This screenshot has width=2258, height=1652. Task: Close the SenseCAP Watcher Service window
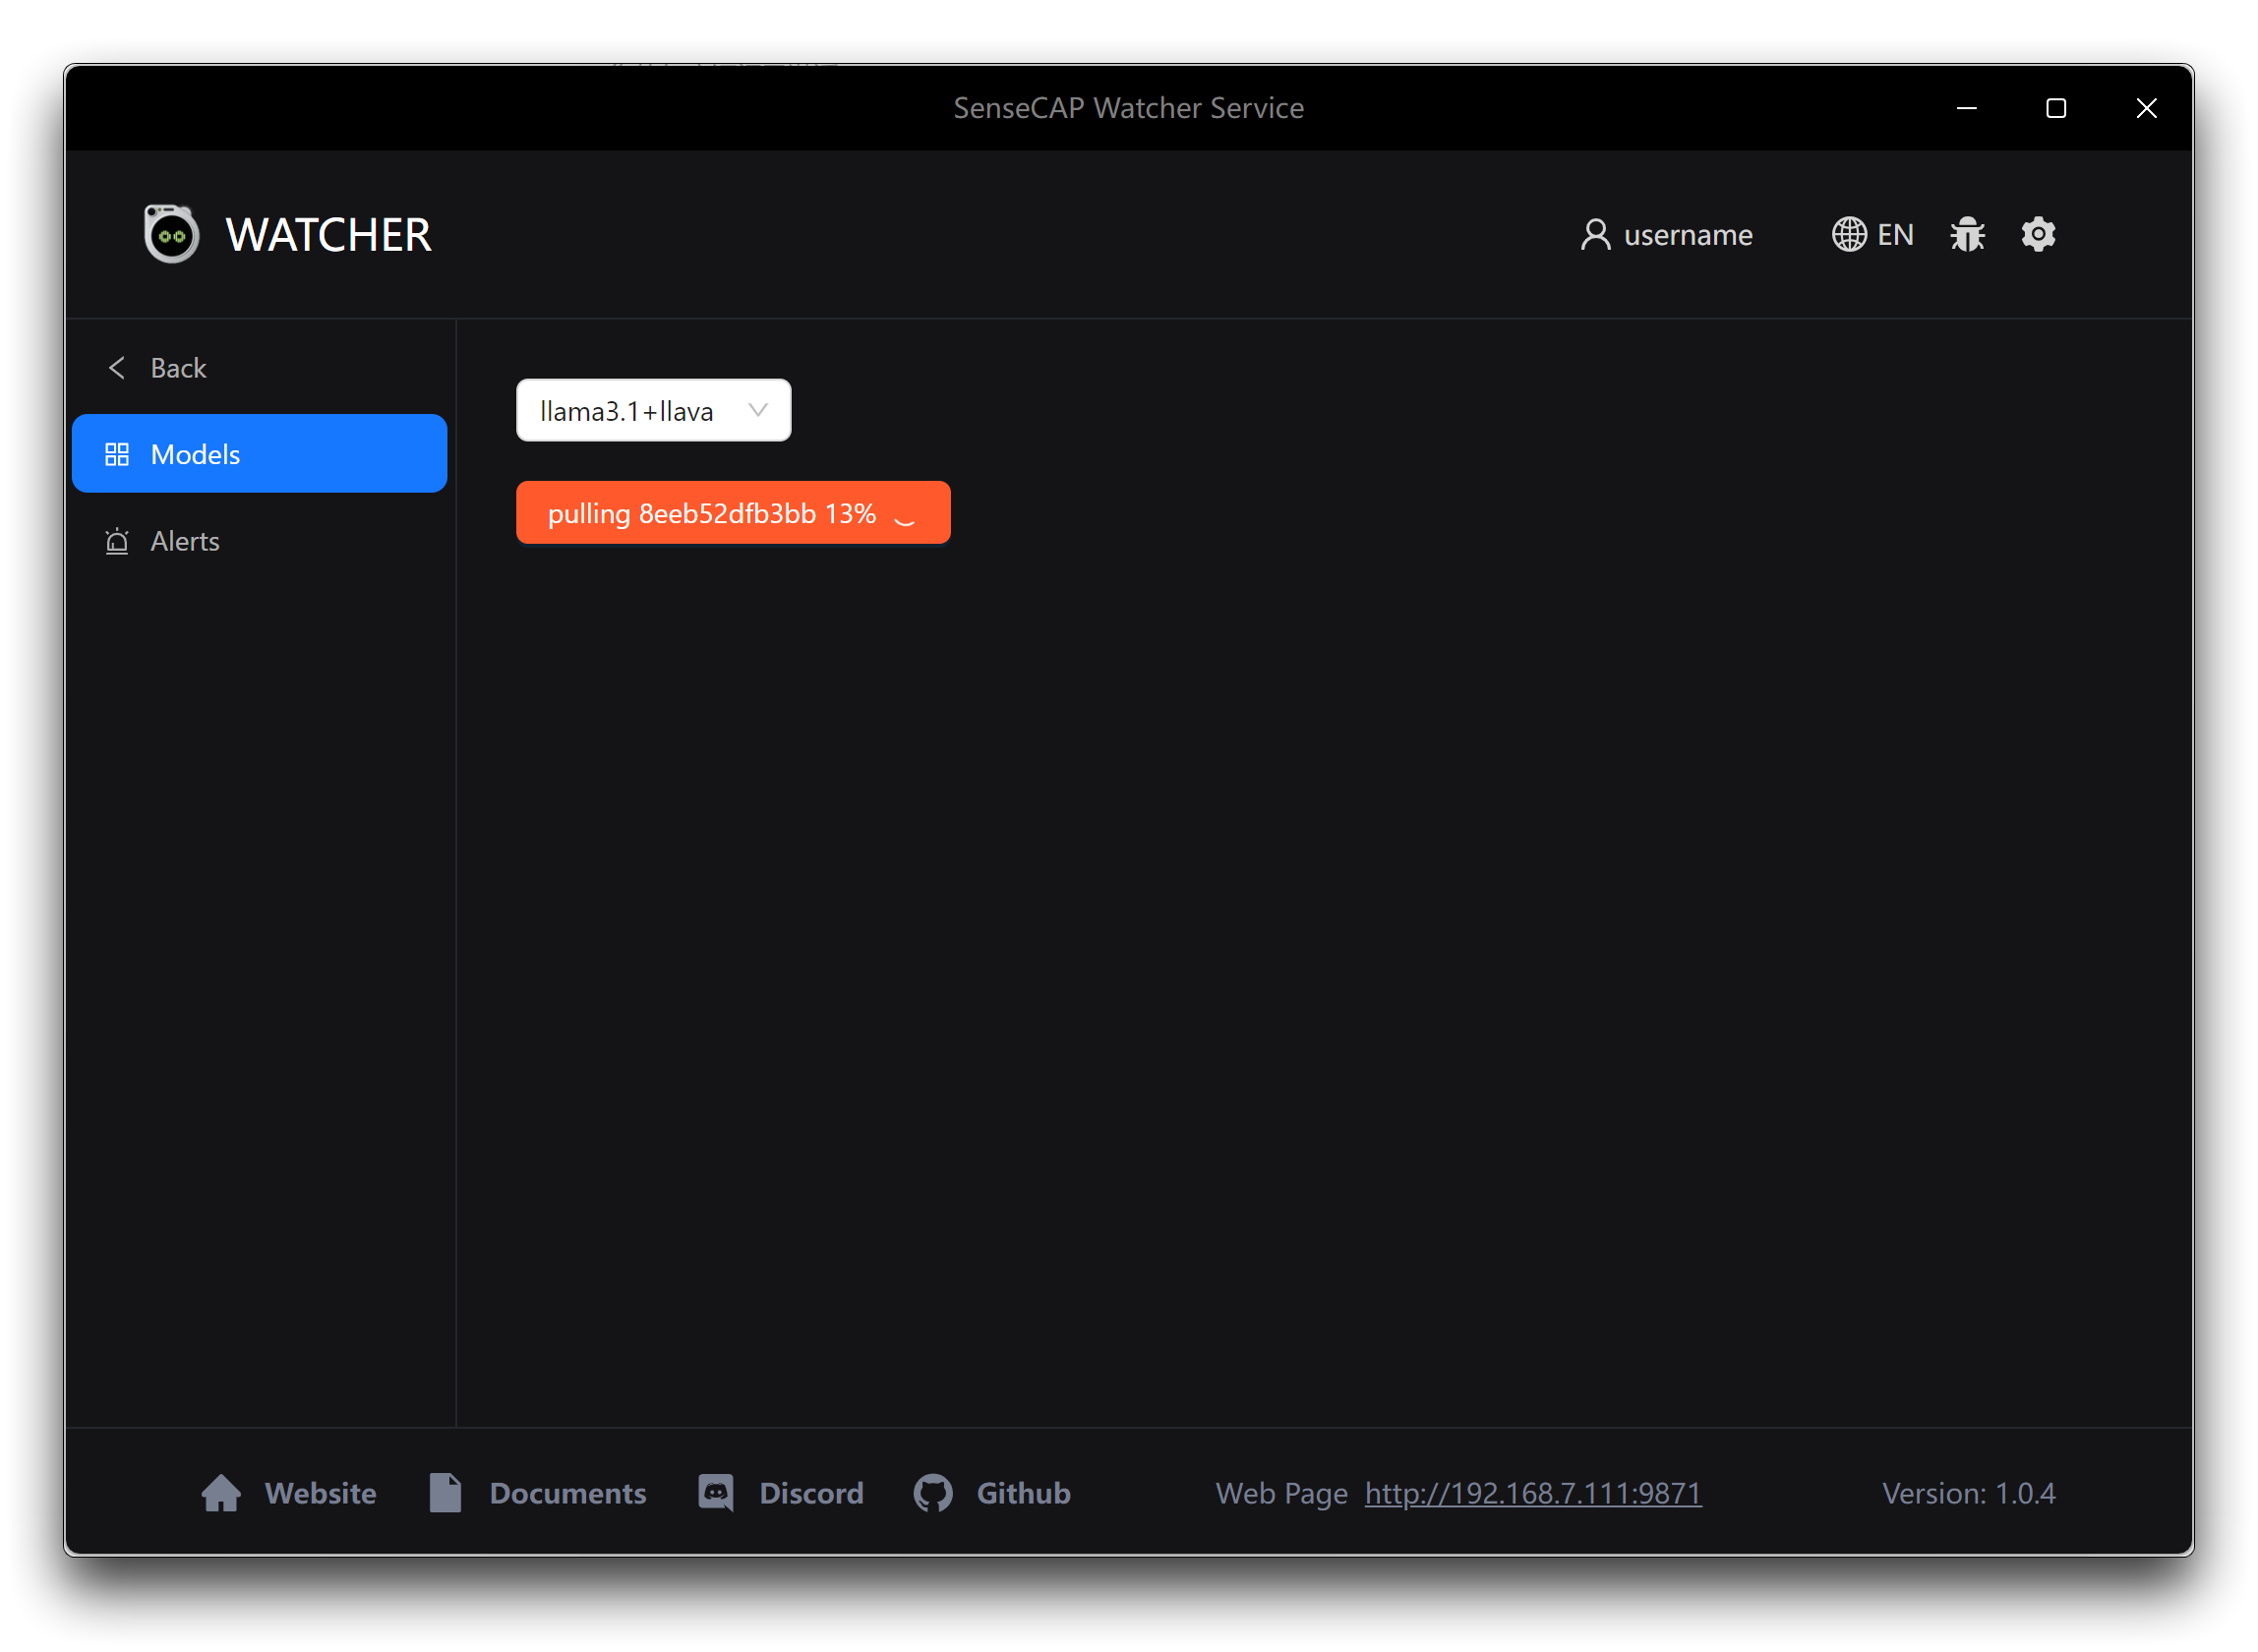click(2146, 107)
